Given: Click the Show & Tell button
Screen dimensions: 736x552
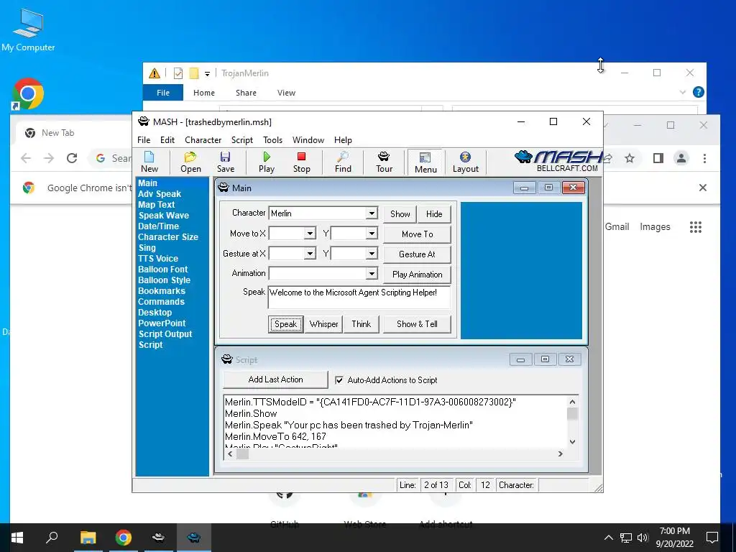Looking at the screenshot, I should (417, 324).
